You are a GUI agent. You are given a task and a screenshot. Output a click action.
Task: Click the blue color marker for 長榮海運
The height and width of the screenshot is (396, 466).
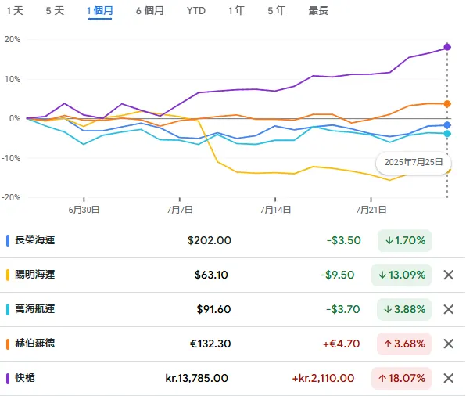click(8, 240)
